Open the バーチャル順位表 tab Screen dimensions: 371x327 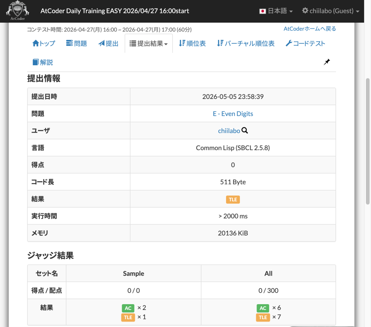(x=246, y=44)
